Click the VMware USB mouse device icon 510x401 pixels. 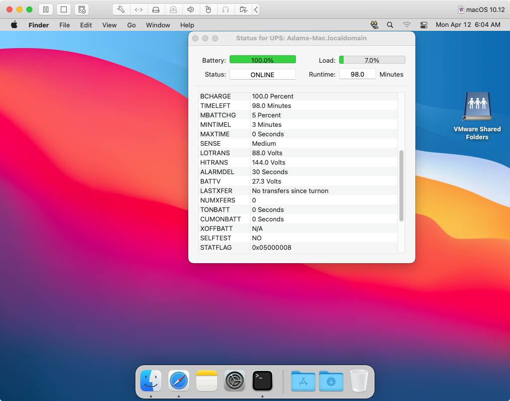click(x=208, y=9)
